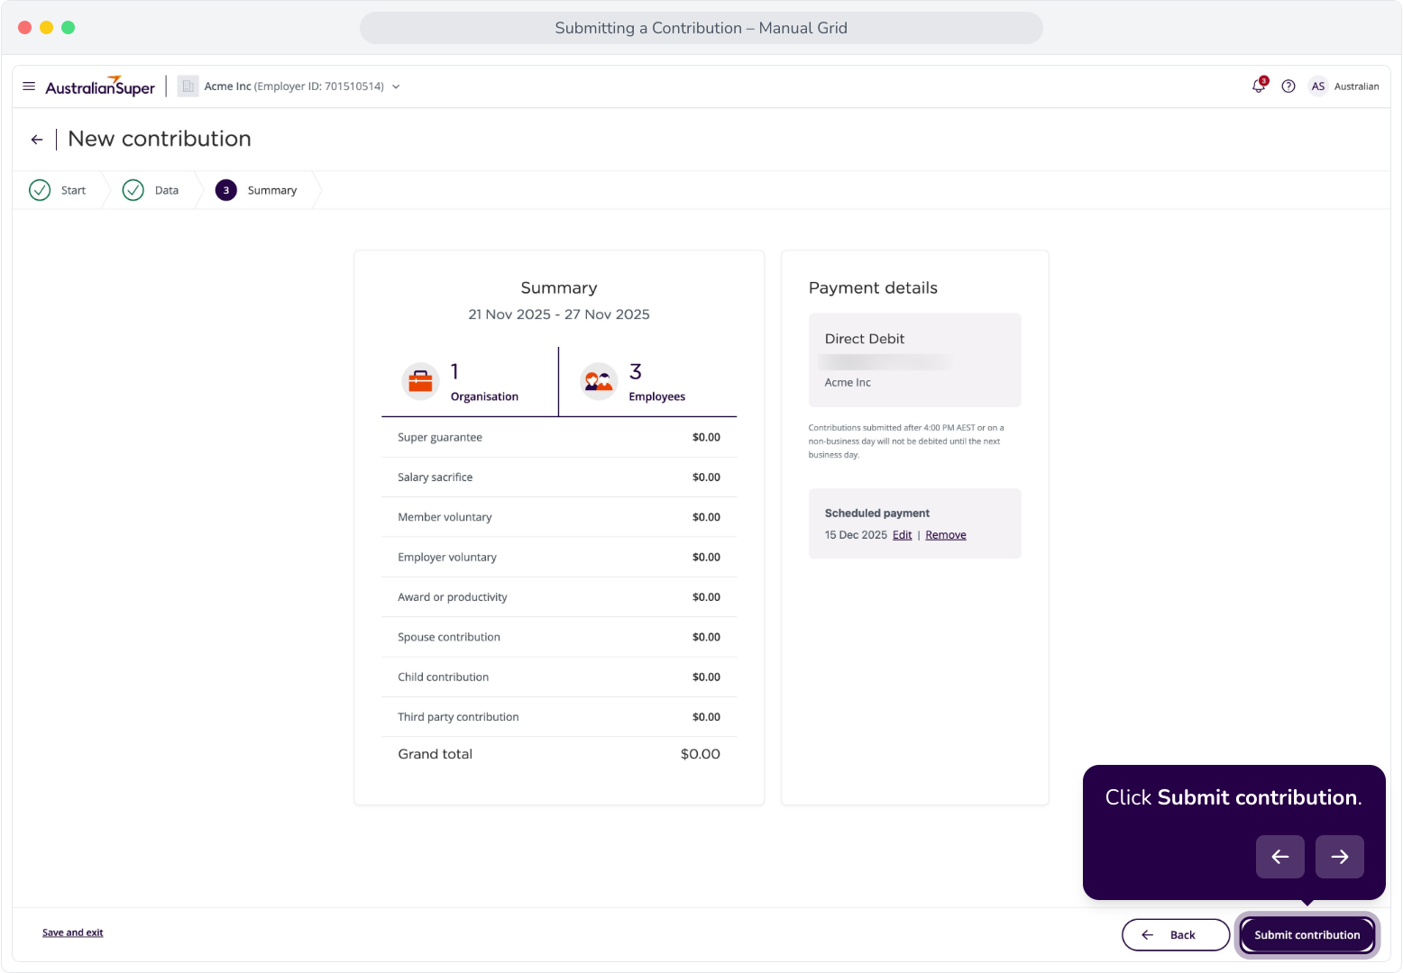Open the help question mark icon
The width and height of the screenshot is (1403, 973).
coord(1288,86)
